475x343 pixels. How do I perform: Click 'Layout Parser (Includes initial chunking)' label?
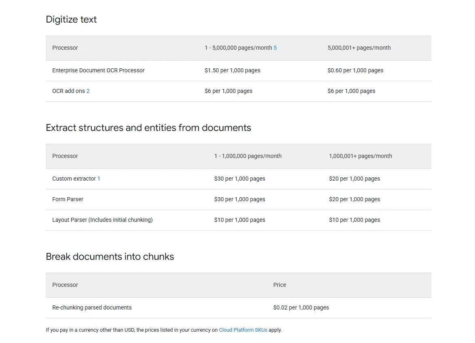click(102, 220)
